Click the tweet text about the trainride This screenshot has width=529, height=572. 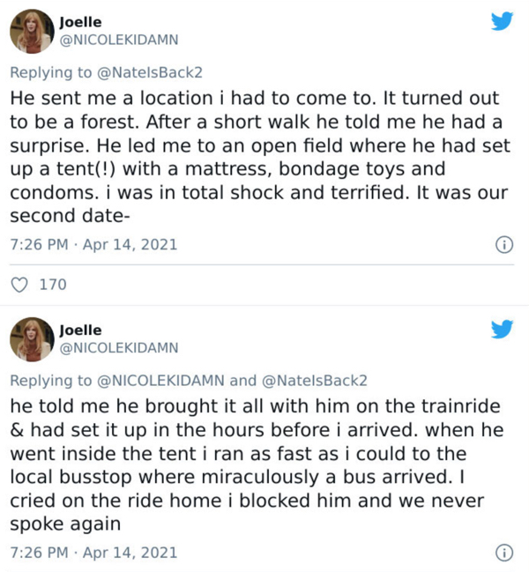pyautogui.click(x=256, y=464)
